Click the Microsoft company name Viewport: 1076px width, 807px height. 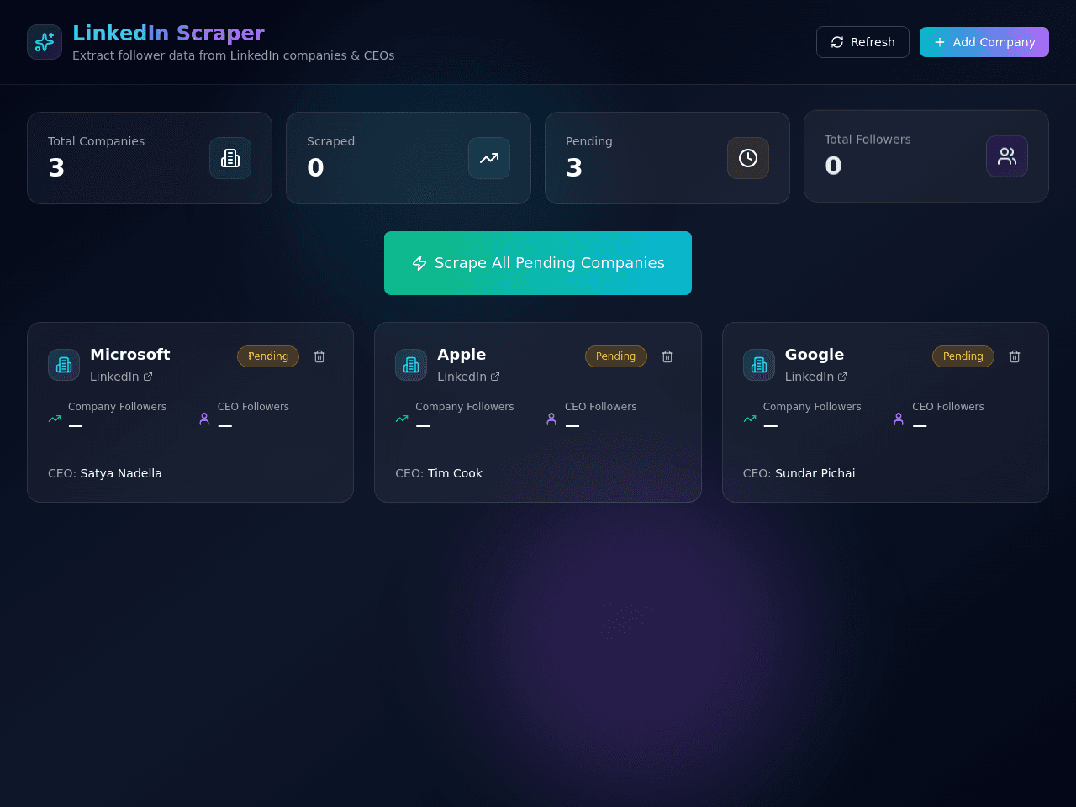coord(130,355)
